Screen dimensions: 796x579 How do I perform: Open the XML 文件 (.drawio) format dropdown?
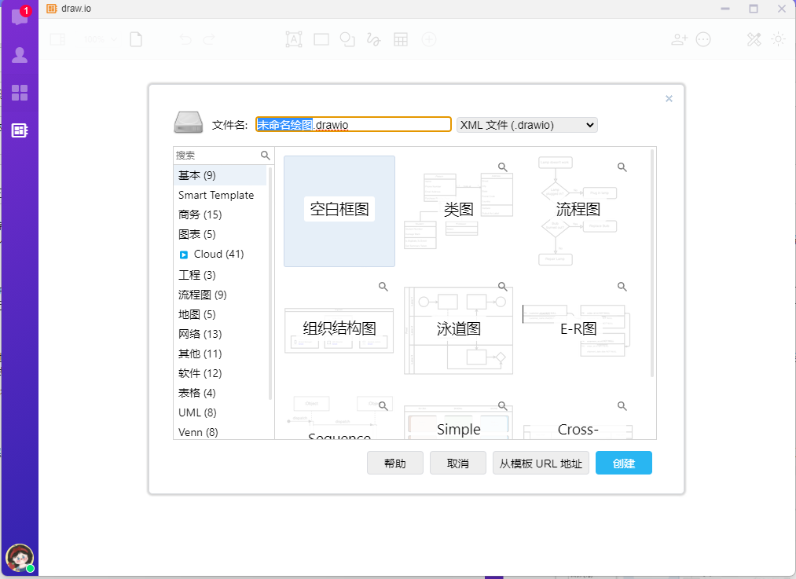coord(526,125)
